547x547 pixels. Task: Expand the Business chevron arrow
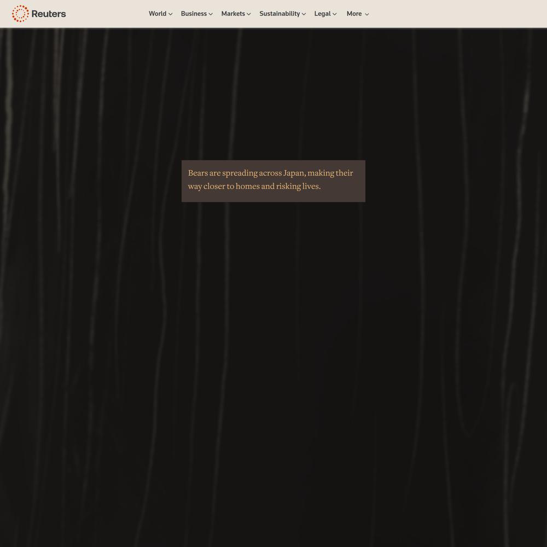click(x=211, y=14)
